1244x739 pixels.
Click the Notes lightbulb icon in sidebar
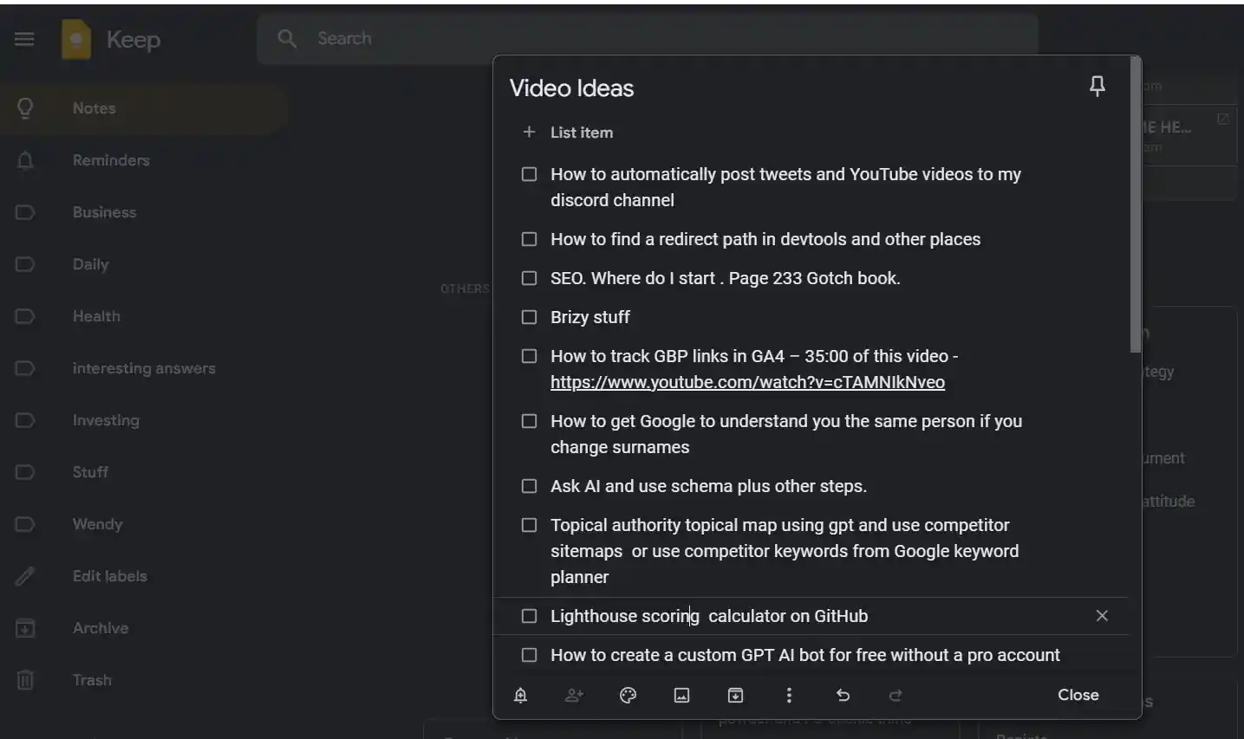click(25, 108)
